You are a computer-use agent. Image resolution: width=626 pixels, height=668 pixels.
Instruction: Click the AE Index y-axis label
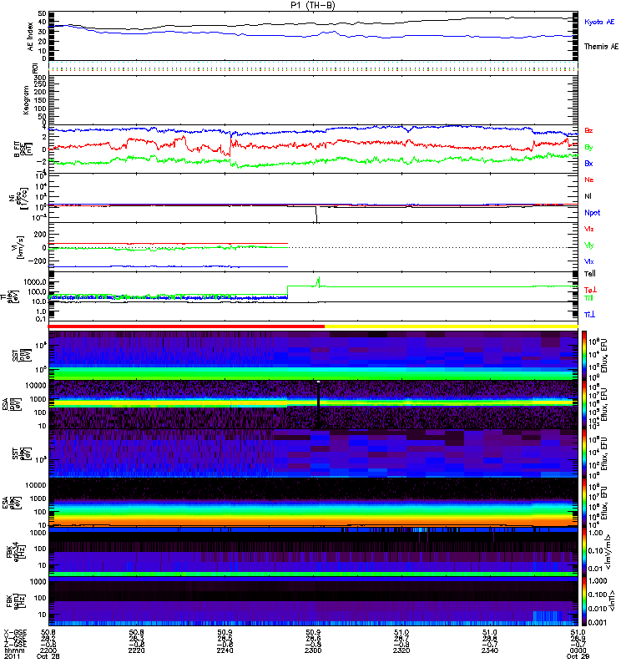point(31,37)
